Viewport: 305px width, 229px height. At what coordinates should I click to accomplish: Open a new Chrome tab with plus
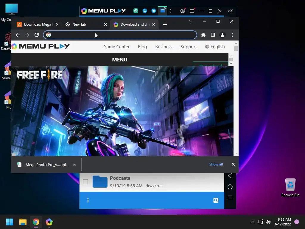(x=165, y=24)
